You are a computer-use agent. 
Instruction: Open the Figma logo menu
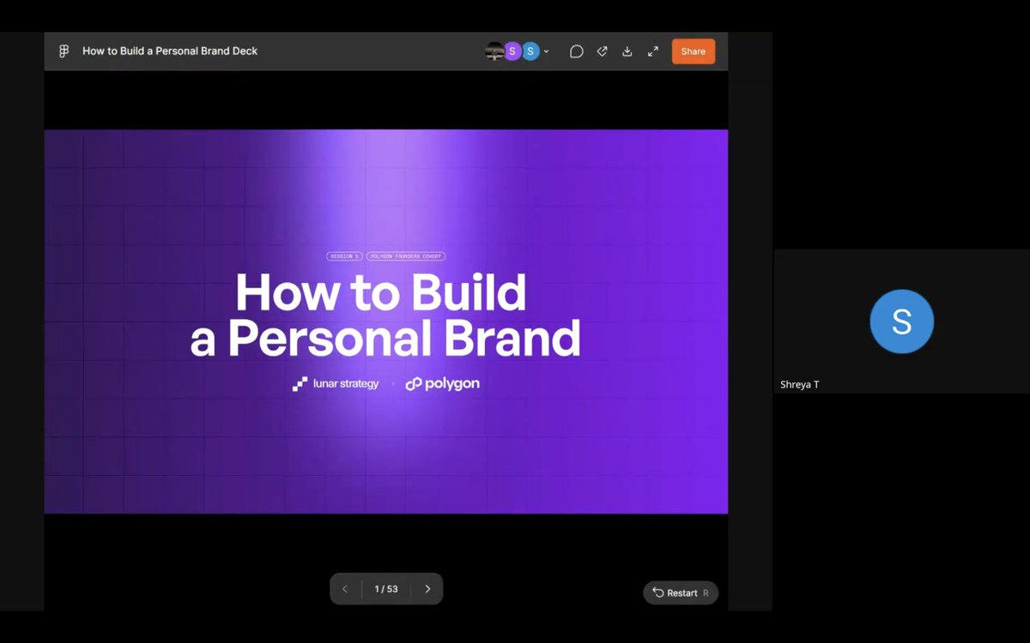pos(64,51)
